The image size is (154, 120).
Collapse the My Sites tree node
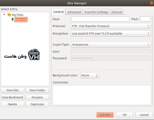pos(4,15)
